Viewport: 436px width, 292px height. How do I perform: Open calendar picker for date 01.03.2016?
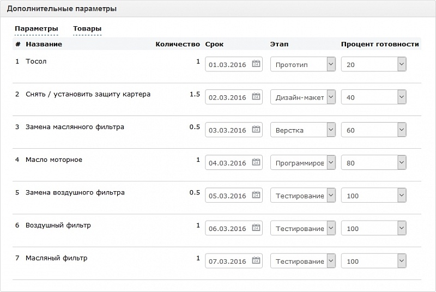pos(256,64)
